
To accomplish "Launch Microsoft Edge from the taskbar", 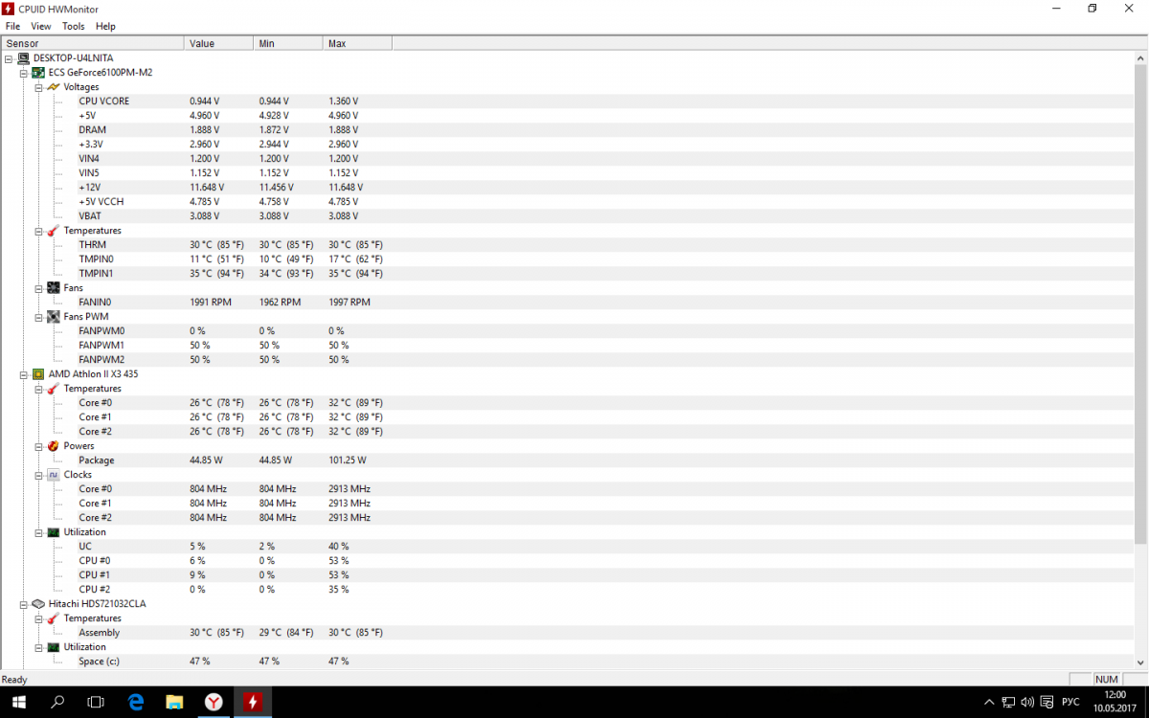I will pyautogui.click(x=135, y=702).
